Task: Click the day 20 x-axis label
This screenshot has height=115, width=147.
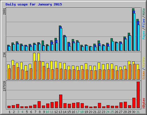Action: click(x=90, y=112)
